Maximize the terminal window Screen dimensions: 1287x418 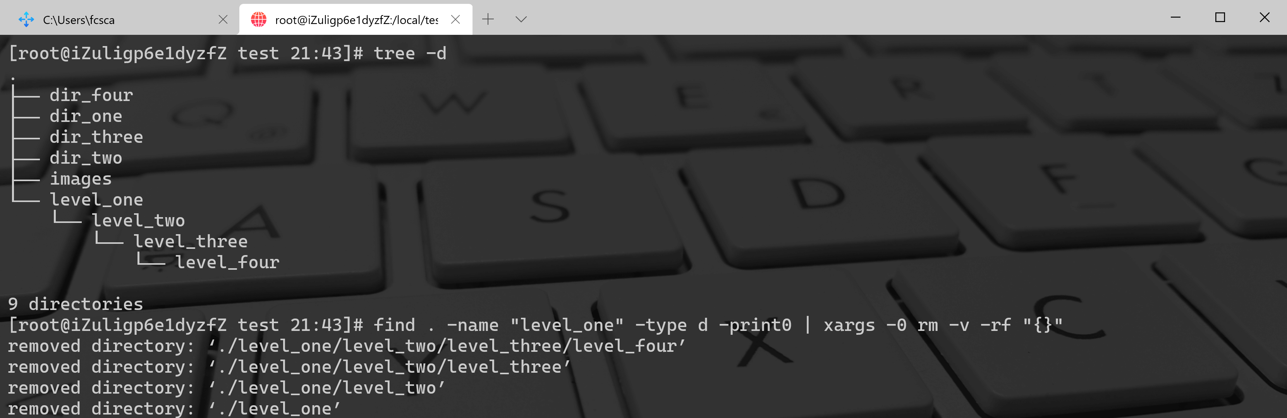tap(1220, 17)
